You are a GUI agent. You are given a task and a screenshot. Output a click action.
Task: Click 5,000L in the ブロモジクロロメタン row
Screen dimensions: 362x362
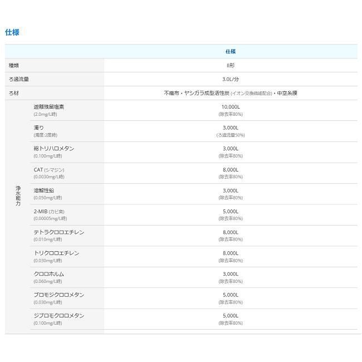231,295
